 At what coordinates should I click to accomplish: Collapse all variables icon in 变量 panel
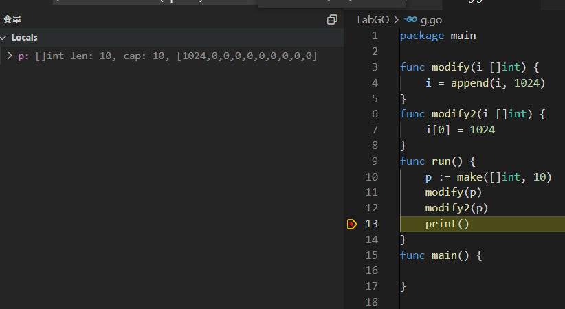click(x=332, y=20)
